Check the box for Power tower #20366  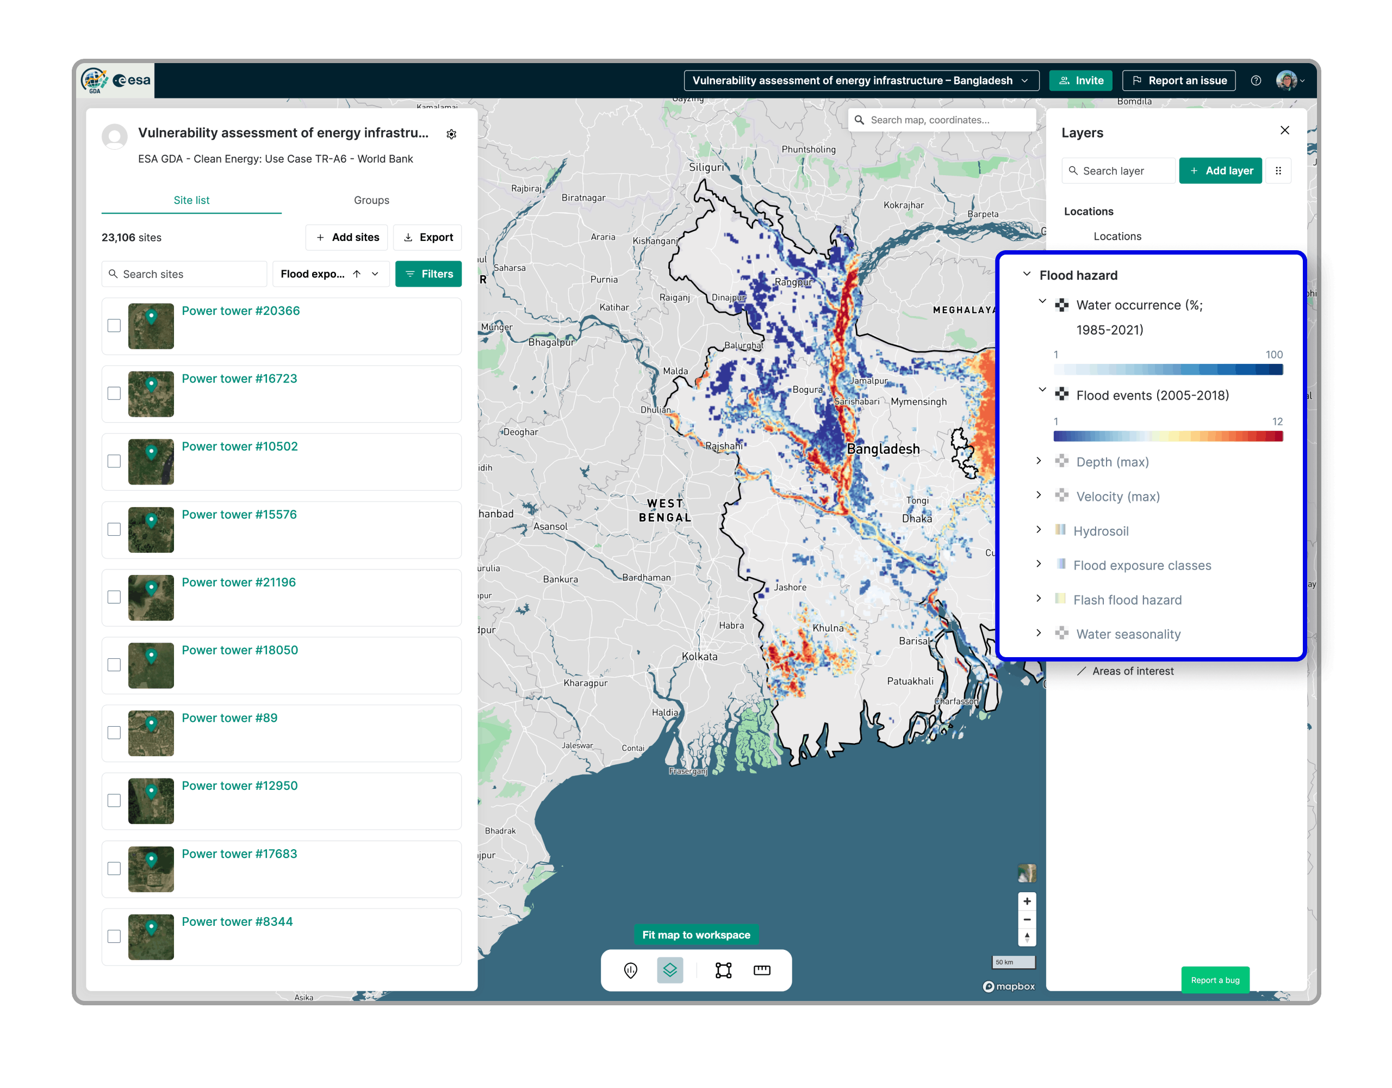pos(114,326)
